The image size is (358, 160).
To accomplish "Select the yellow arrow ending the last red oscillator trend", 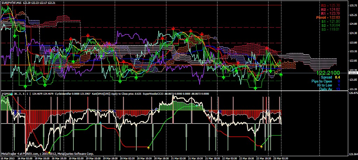I will coord(262,147).
